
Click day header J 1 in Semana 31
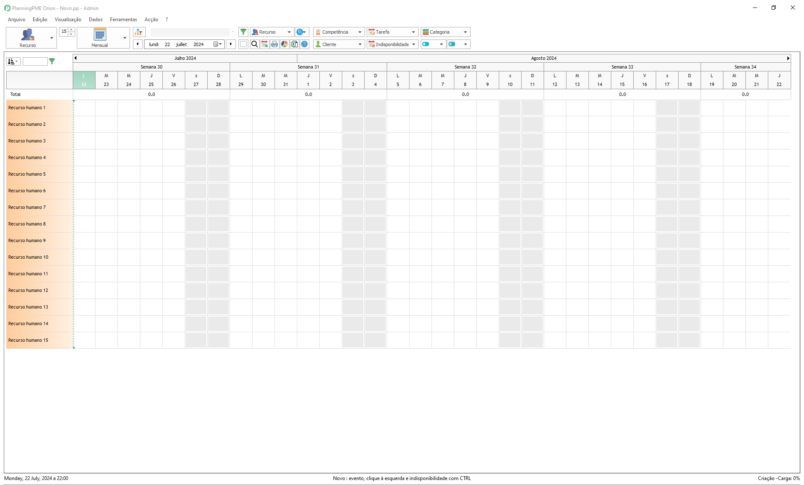[308, 80]
